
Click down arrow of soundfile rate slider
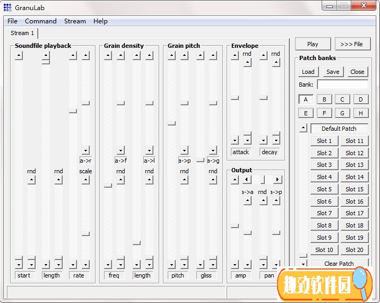pos(73,264)
